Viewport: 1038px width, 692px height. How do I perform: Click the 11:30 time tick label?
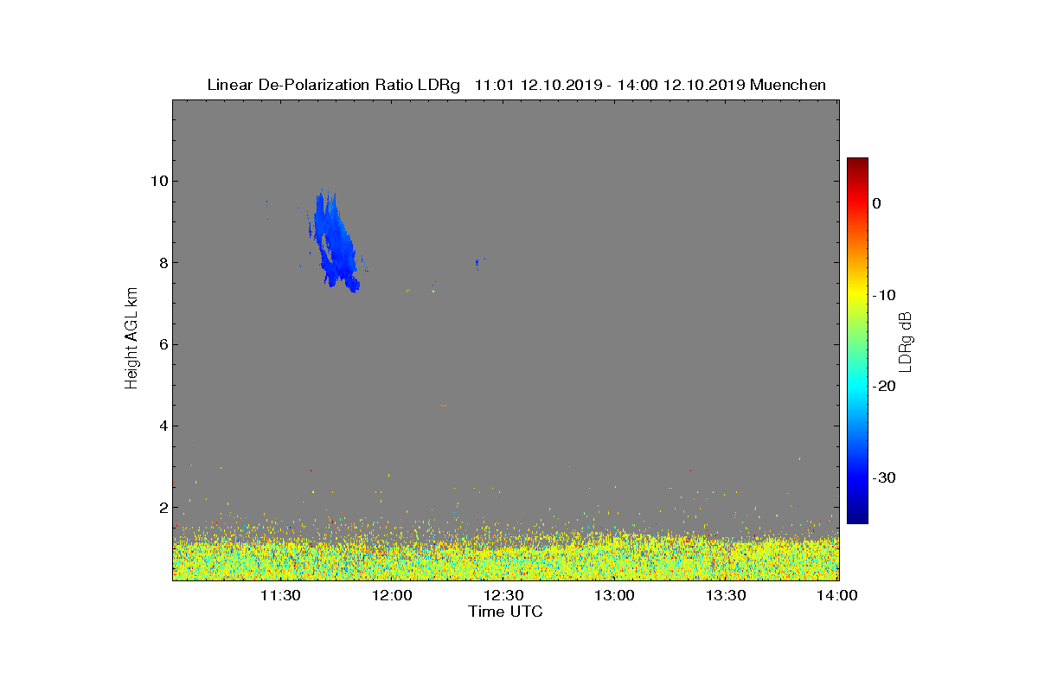coord(280,595)
